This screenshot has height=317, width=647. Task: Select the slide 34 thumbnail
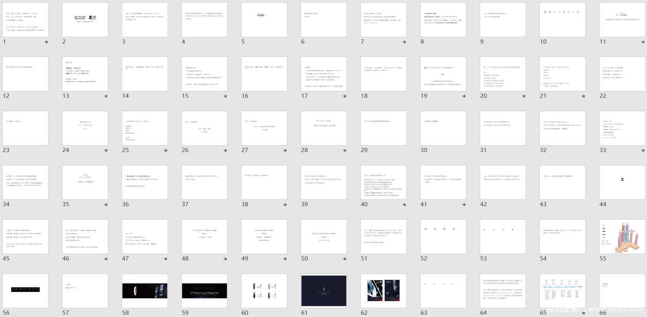coord(25,182)
